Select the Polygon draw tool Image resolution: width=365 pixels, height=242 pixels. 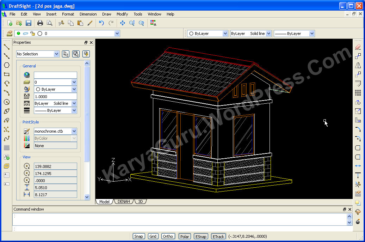click(6, 65)
